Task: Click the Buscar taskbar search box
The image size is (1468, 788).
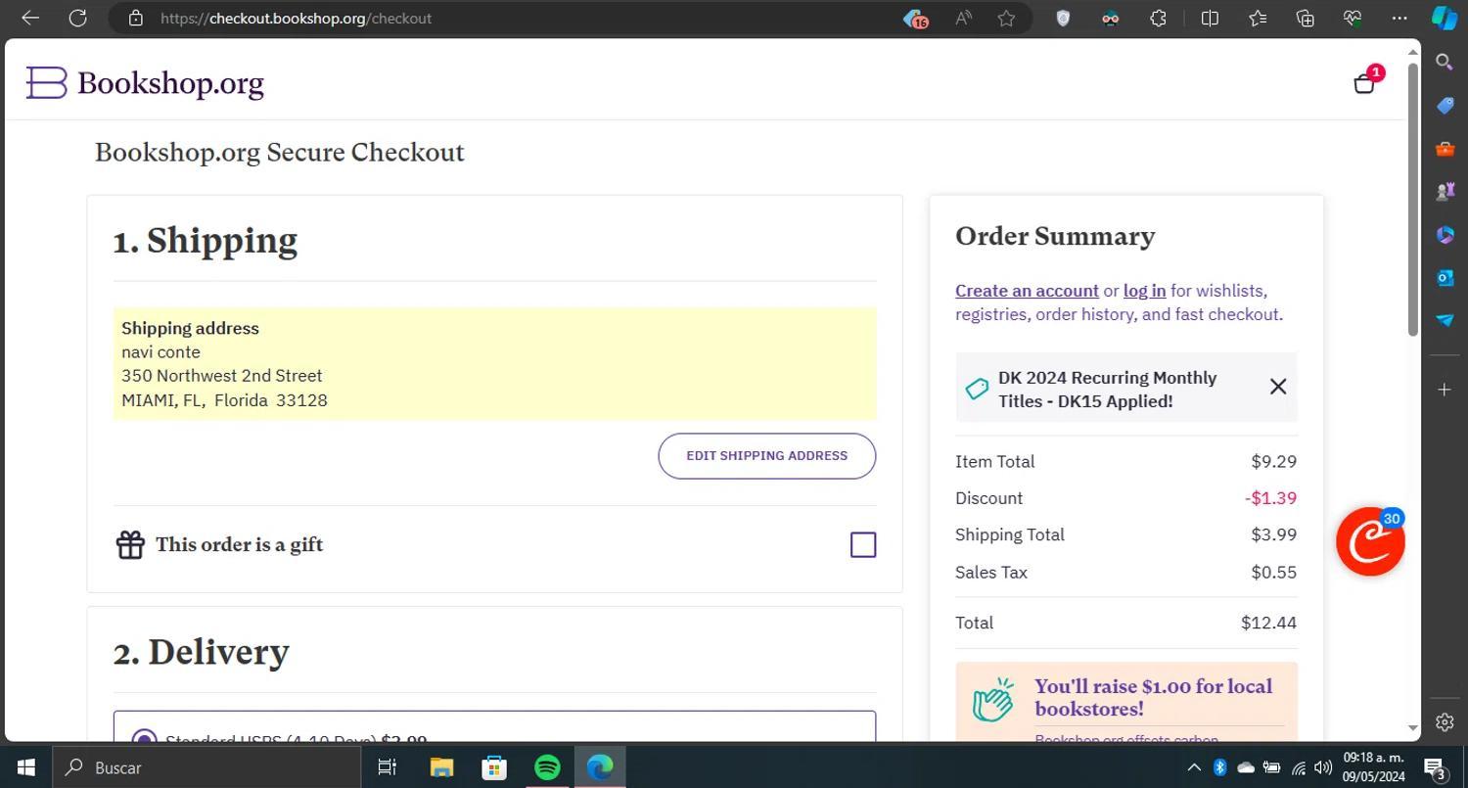Action: [x=206, y=767]
